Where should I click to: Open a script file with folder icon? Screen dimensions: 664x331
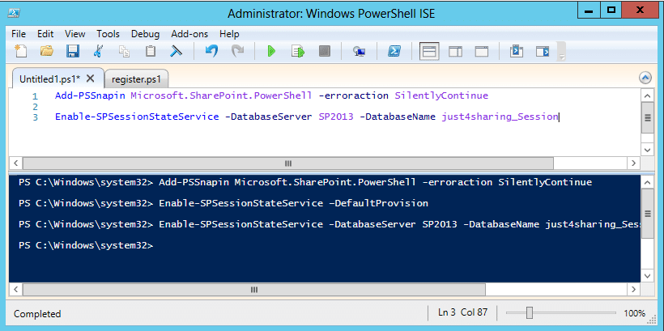pyautogui.click(x=47, y=52)
